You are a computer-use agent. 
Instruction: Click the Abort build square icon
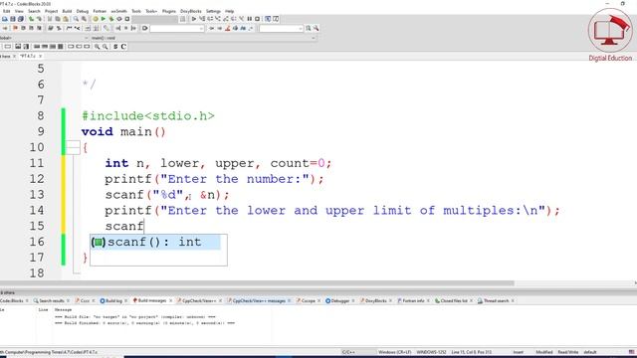[127, 19]
